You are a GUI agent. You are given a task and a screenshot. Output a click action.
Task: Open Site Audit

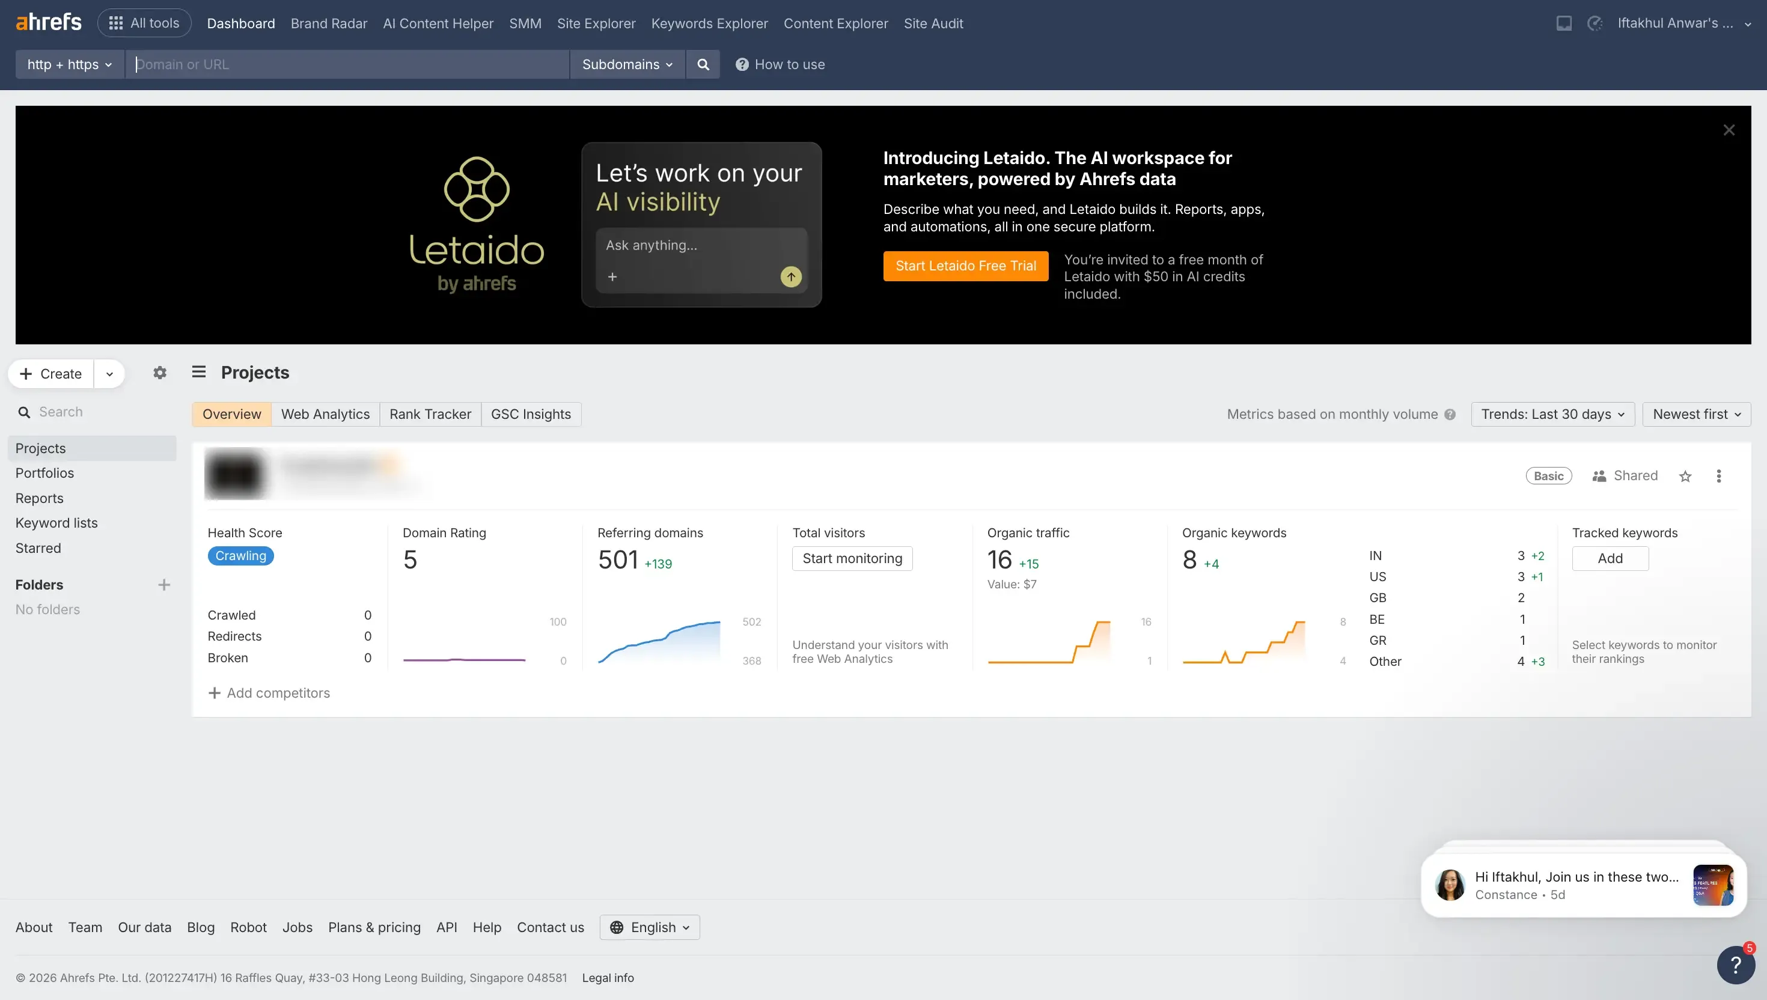[933, 23]
